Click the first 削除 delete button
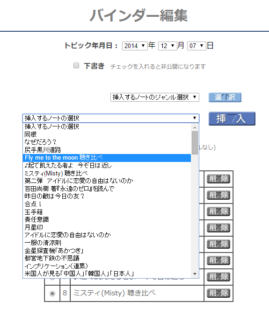This screenshot has width=269, height=315. pos(218,179)
